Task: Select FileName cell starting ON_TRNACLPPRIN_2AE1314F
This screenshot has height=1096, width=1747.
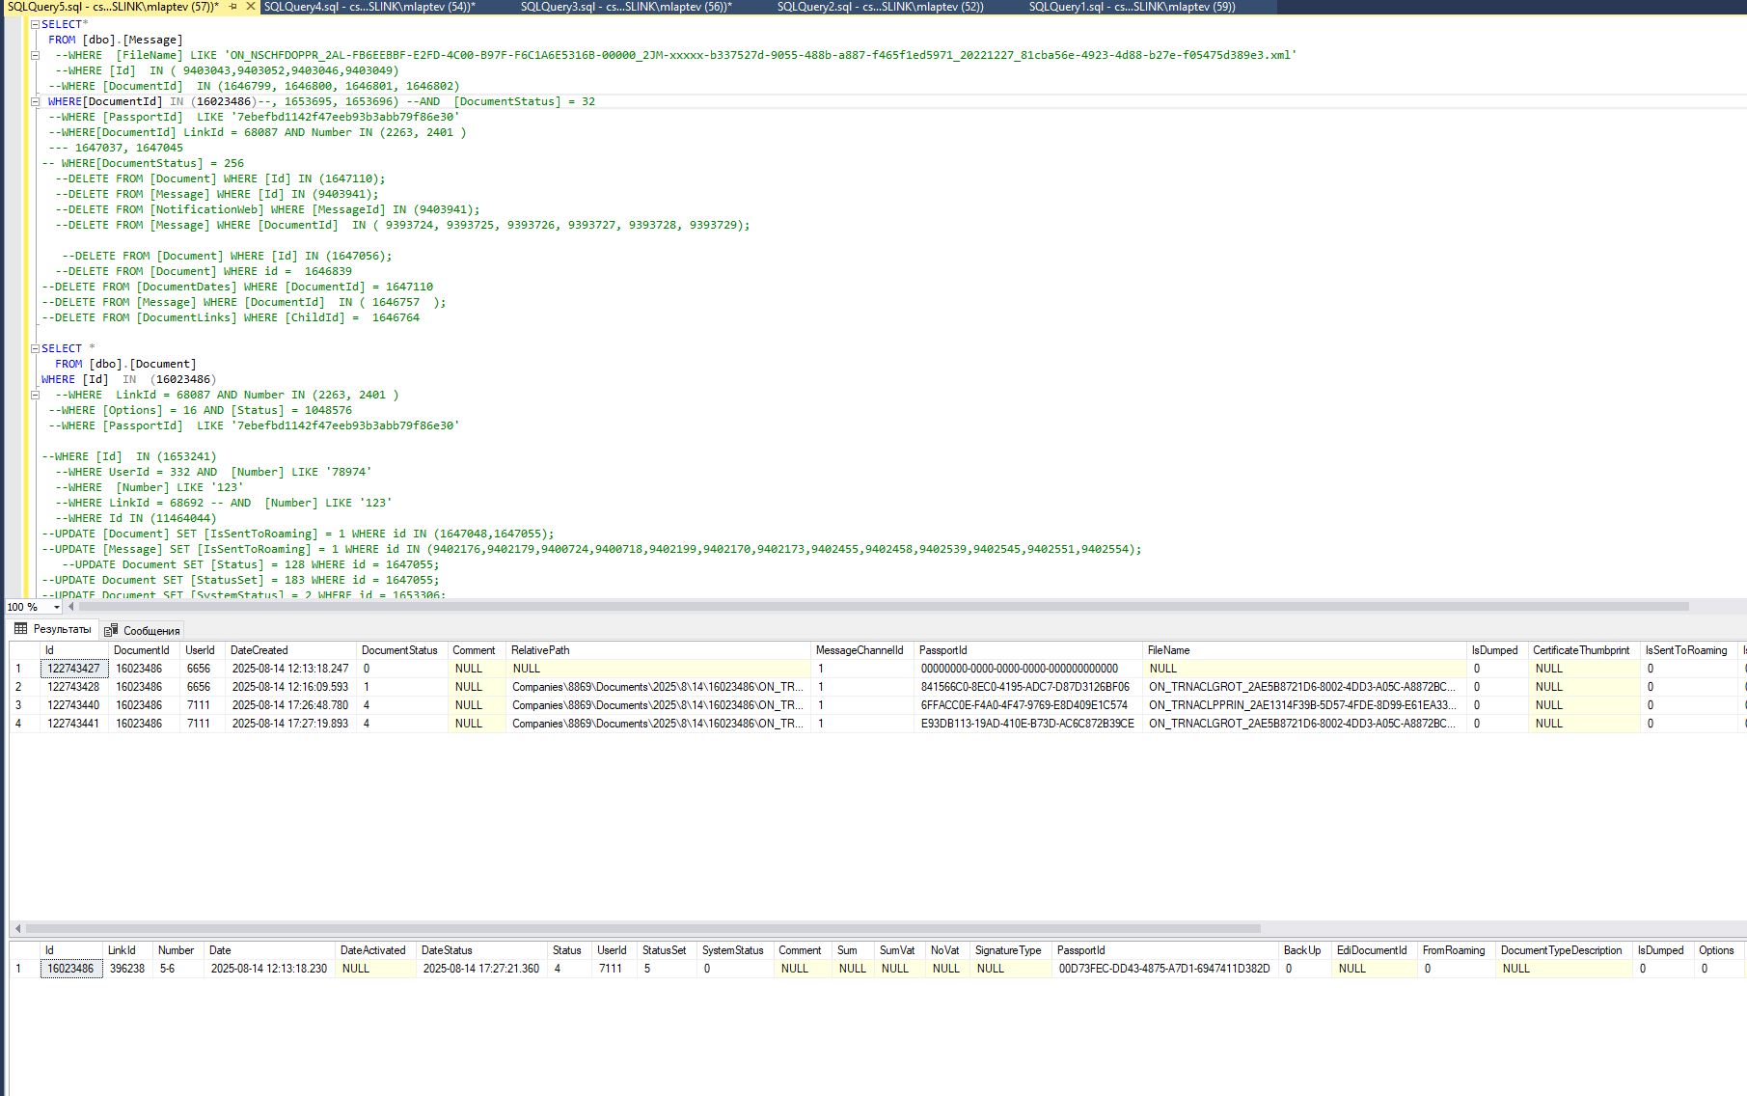Action: 1303,705
